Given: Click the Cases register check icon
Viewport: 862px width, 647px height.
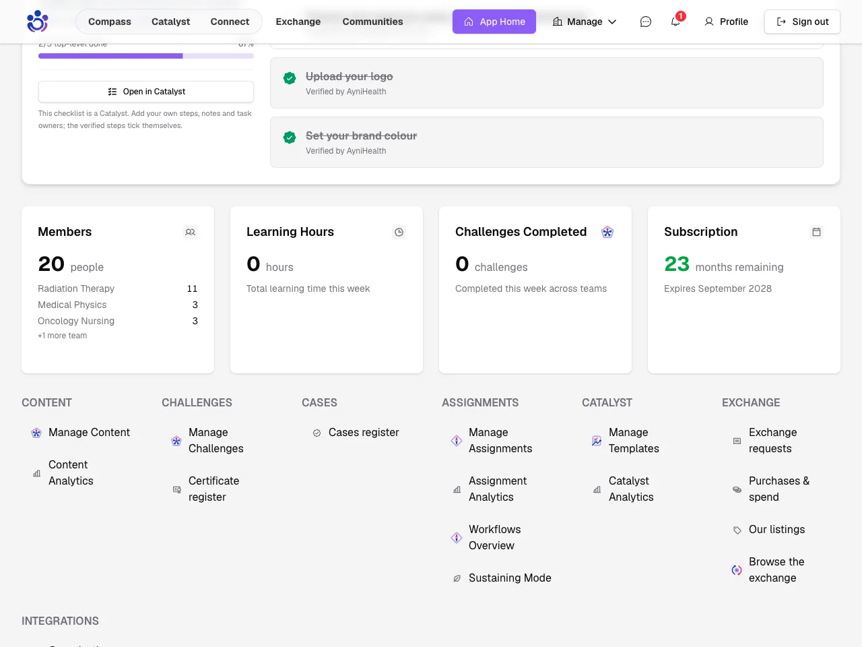Looking at the screenshot, I should pyautogui.click(x=317, y=433).
